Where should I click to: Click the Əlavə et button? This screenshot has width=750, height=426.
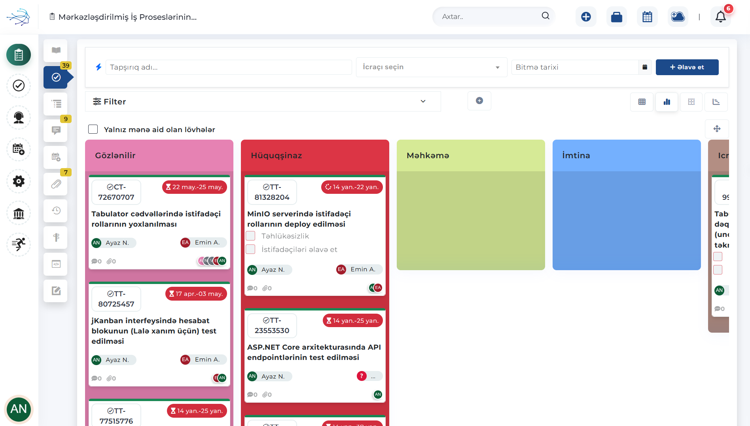coord(687,67)
